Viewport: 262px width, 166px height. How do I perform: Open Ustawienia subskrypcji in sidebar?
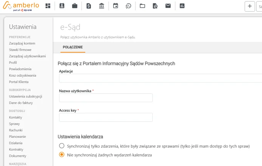pyautogui.click(x=26, y=97)
